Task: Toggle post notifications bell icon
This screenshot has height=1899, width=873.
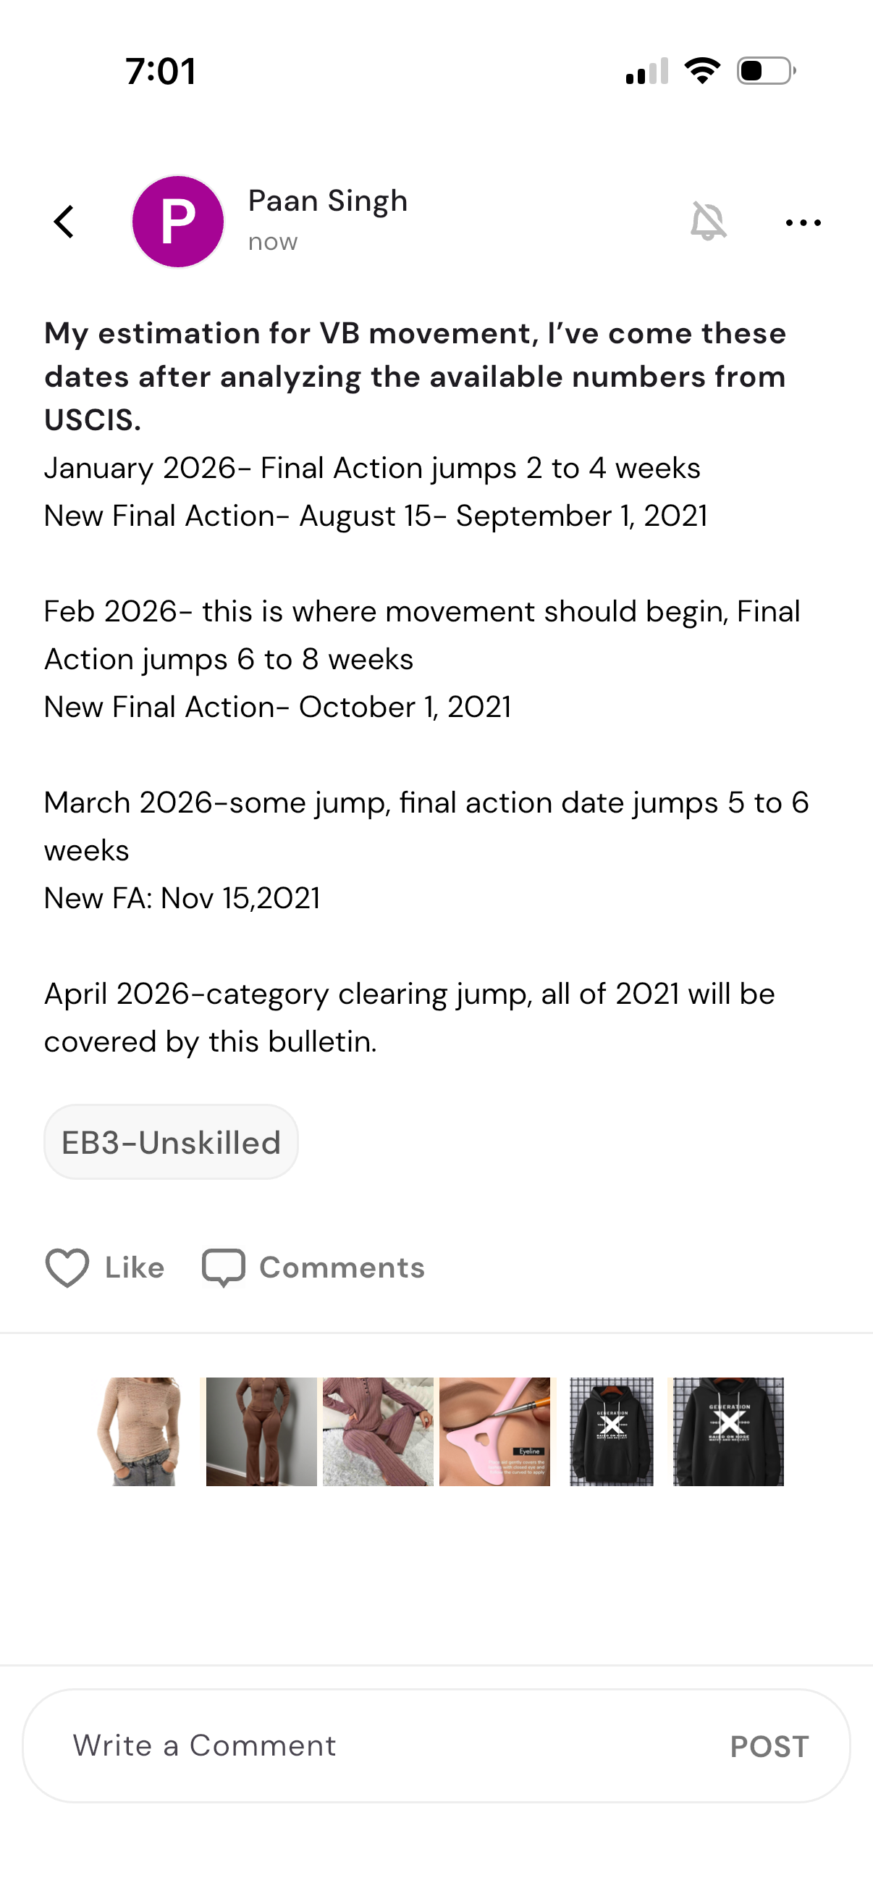Action: coord(708,221)
